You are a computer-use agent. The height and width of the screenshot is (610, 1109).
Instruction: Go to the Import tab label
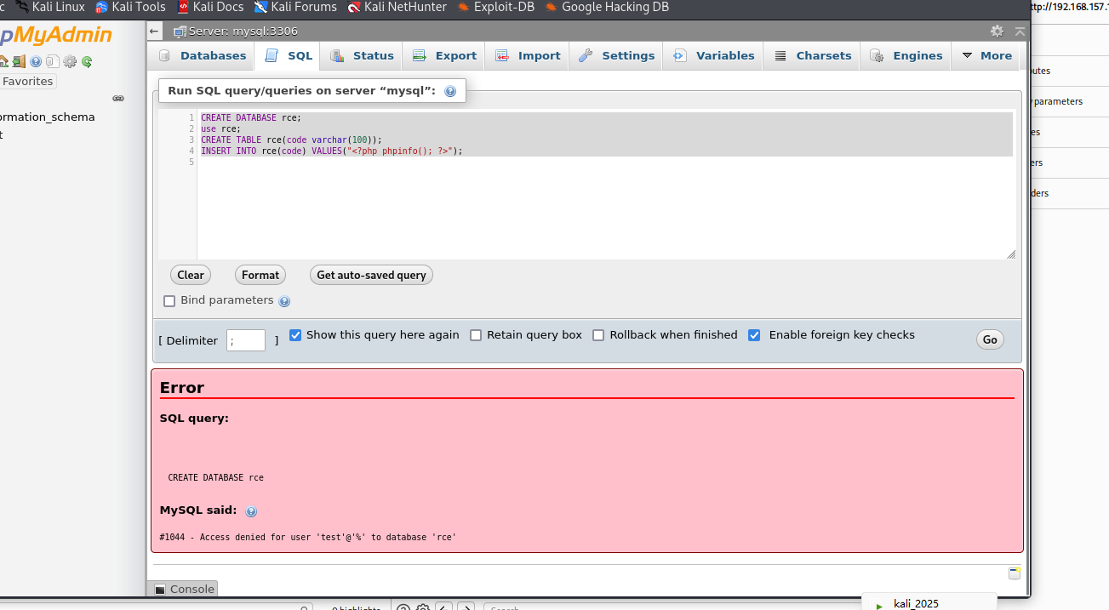click(540, 56)
